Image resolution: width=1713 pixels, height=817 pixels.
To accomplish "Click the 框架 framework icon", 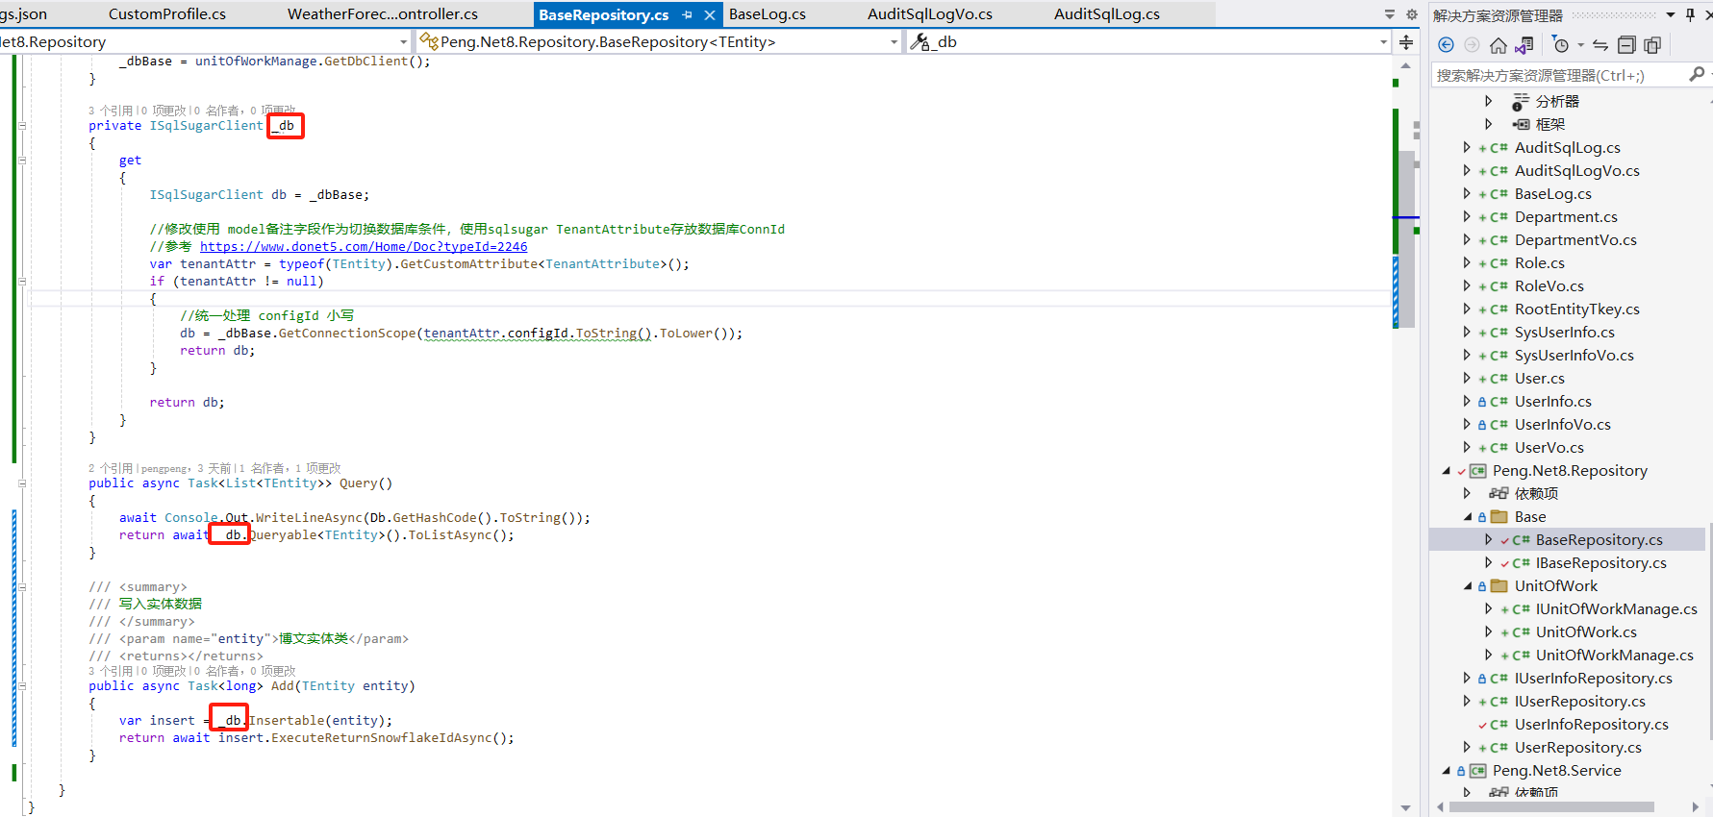I will 1520,125.
